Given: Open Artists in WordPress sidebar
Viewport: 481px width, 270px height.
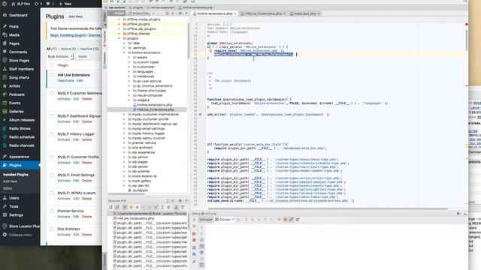Looking at the screenshot, I should point(14,86).
